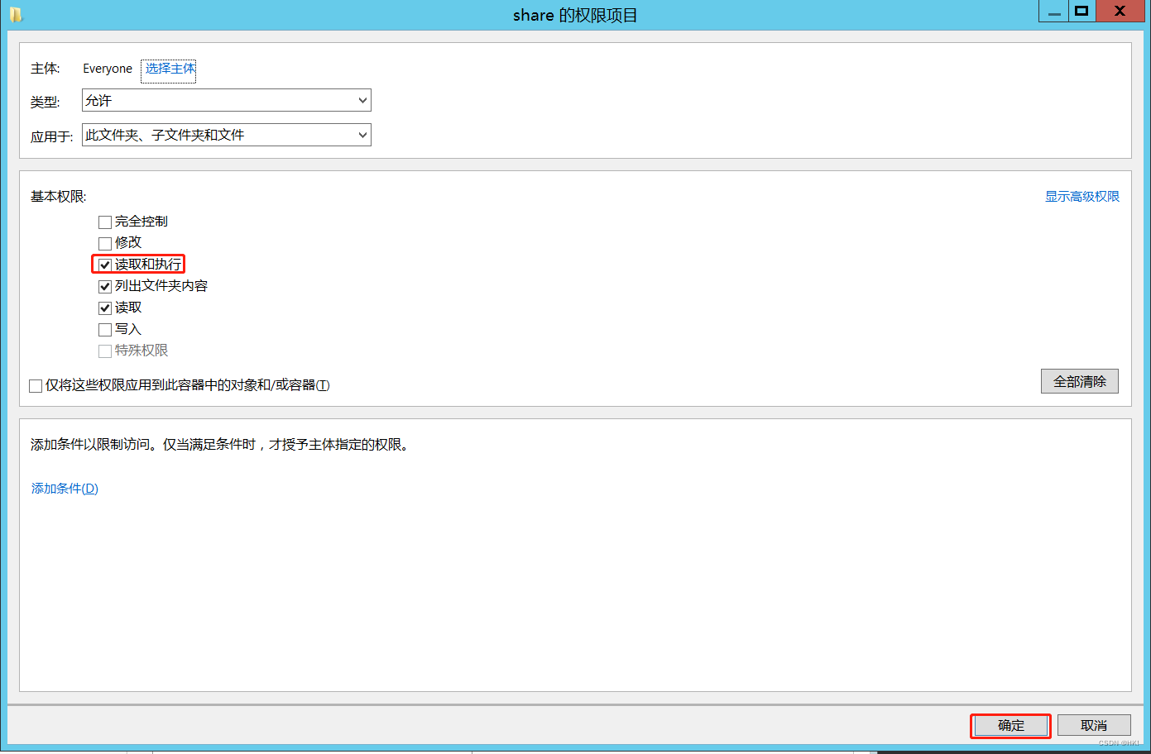Click the 显示高级权限 link
The height and width of the screenshot is (754, 1151).
[x=1081, y=196]
